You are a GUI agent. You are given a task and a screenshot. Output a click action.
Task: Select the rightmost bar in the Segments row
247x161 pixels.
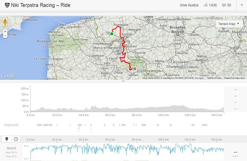tap(204, 125)
